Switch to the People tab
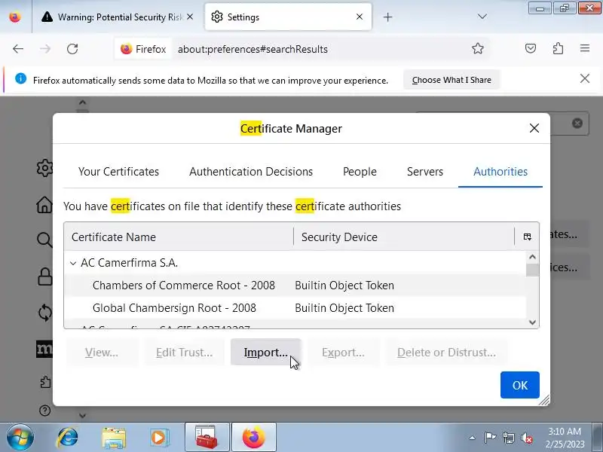Image resolution: width=603 pixels, height=452 pixels. (x=360, y=172)
